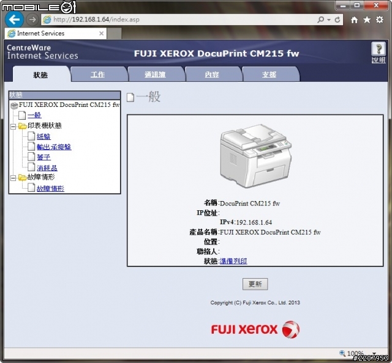Switch to the 狀態 tab
This screenshot has width=392, height=363.
click(x=41, y=75)
